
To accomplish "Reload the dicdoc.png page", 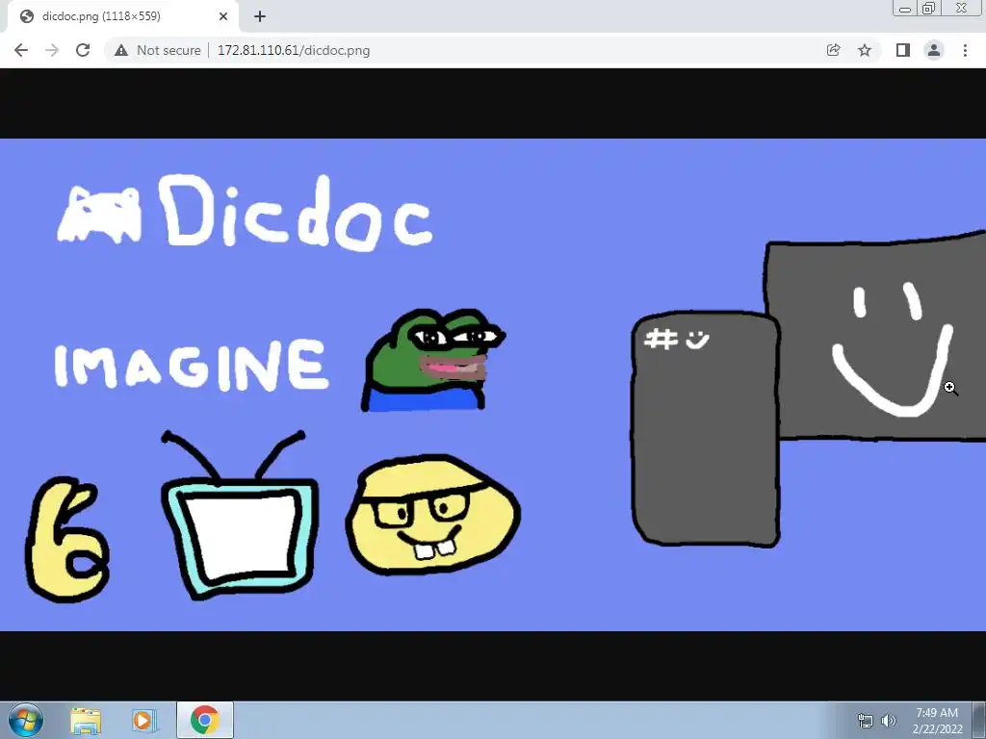I will click(83, 50).
